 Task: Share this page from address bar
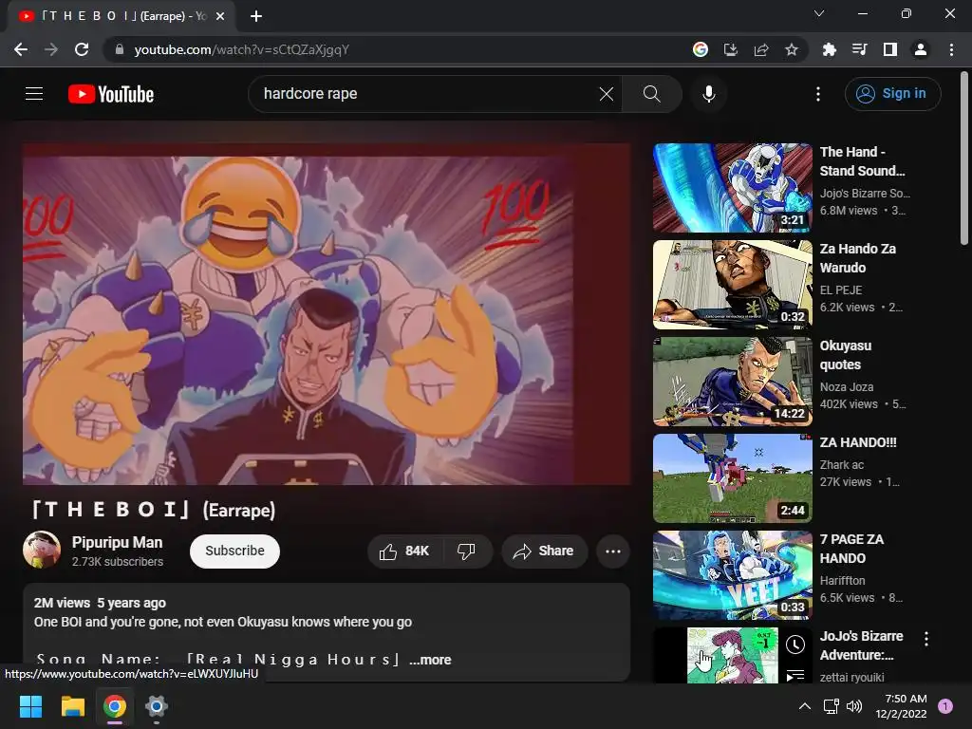tap(761, 49)
